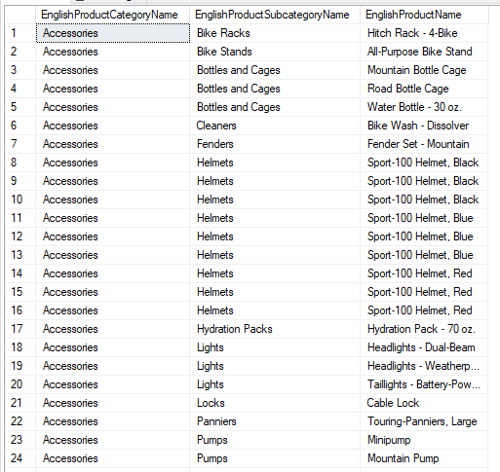Select the Hitch Rack - 4-Bike cell
Screen dimensions: 500x472
pos(424,33)
